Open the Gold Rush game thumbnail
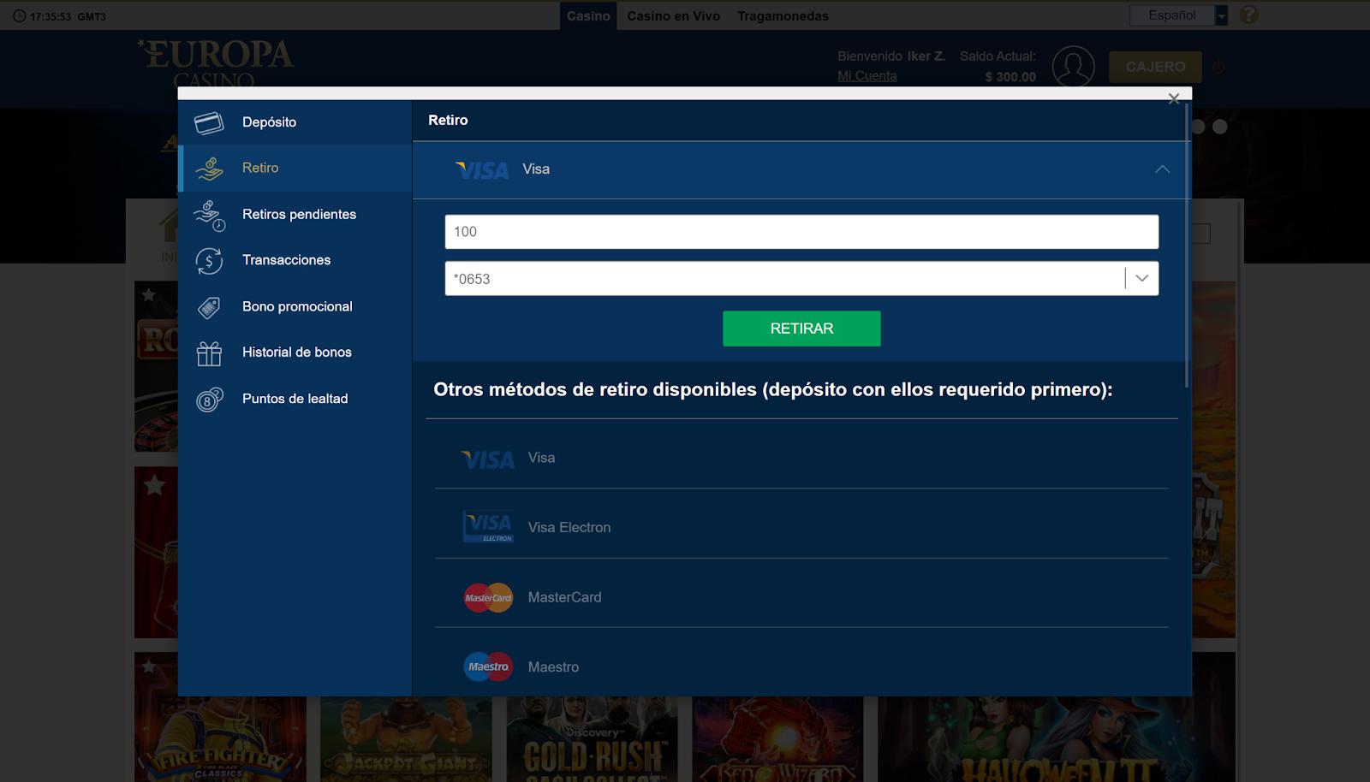1370x782 pixels. pos(592,738)
